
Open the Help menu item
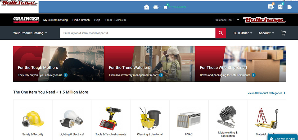[97, 20]
